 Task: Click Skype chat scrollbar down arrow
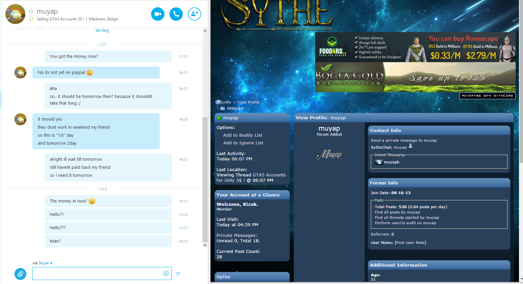click(205, 245)
